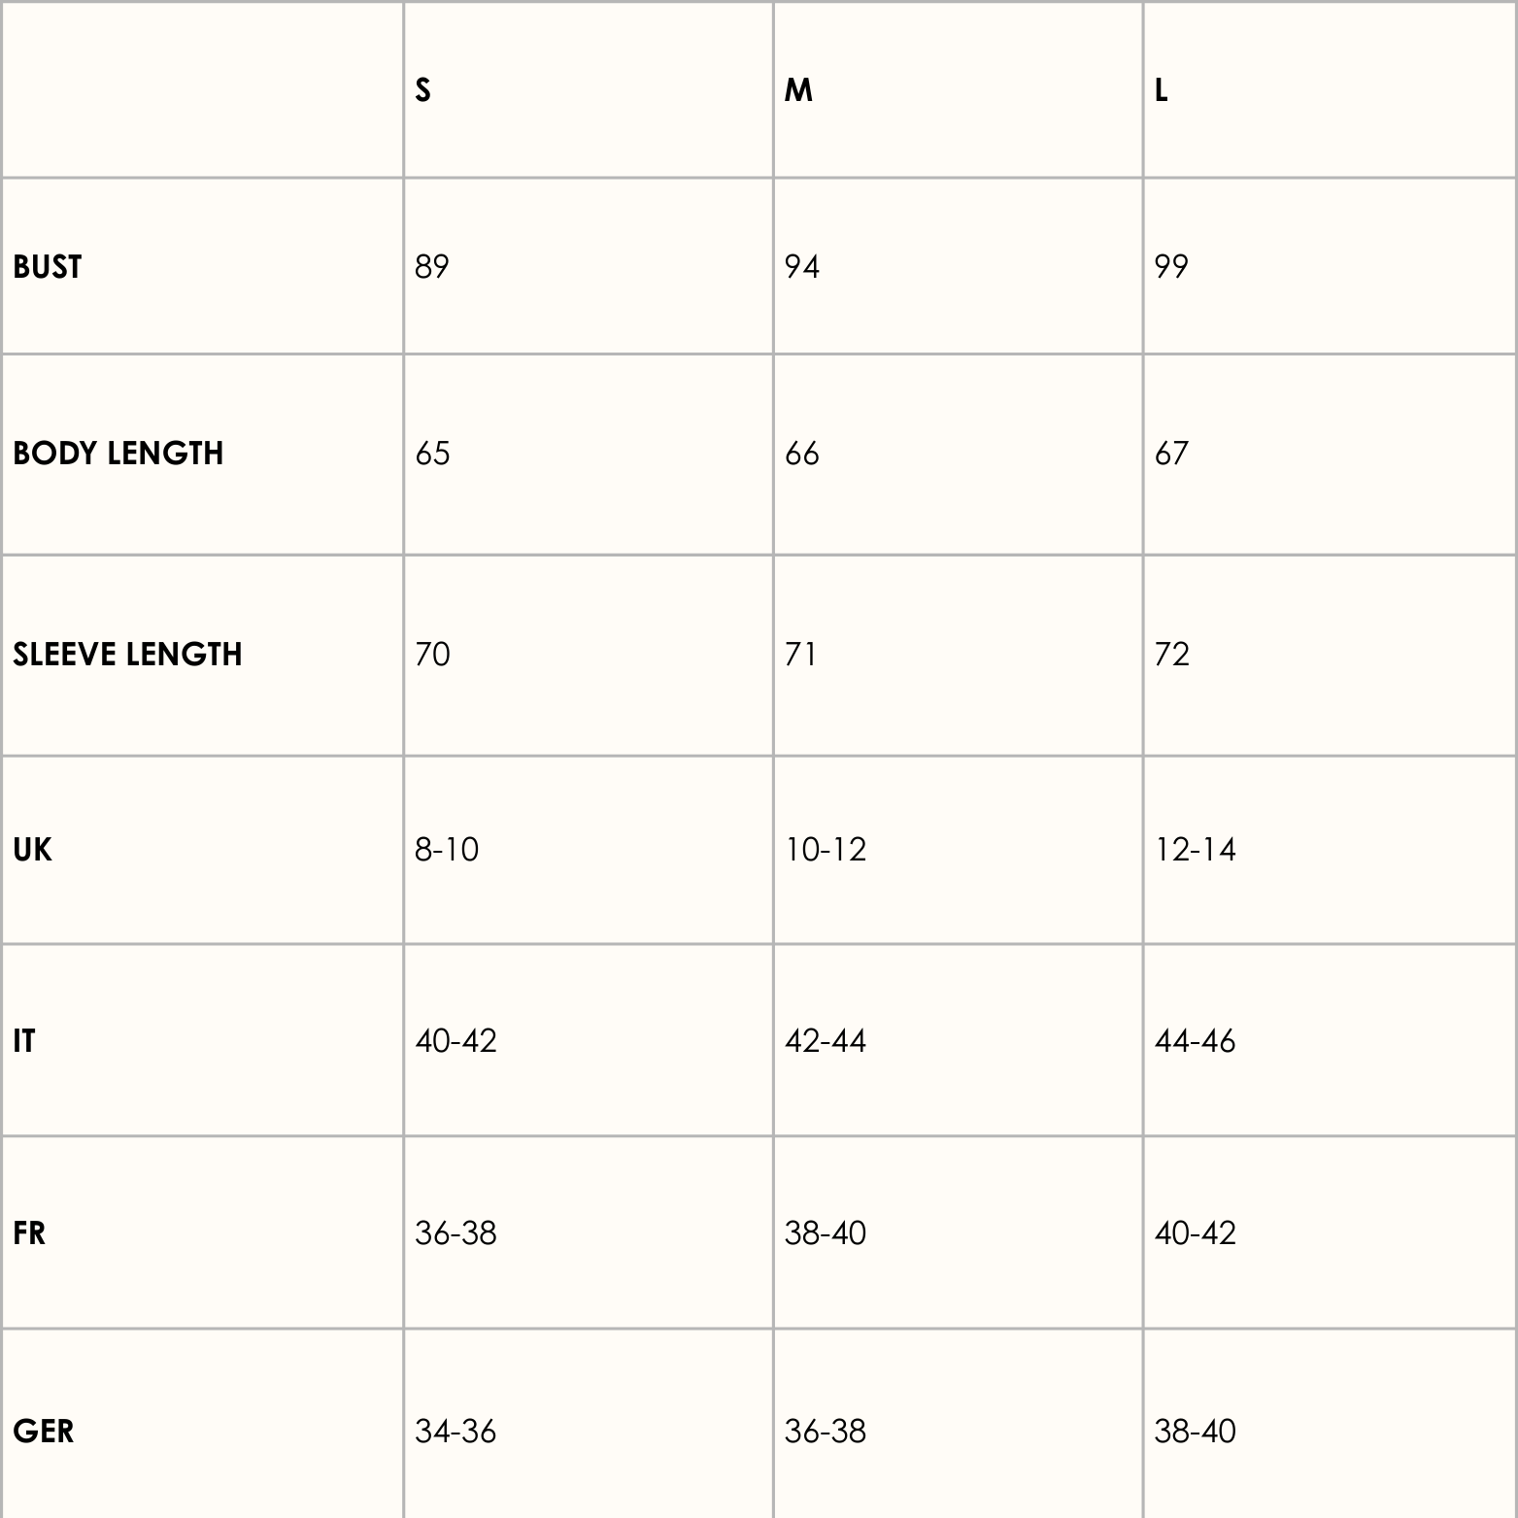The image size is (1518, 1518).
Task: Select the sleeve length value 70
Action: point(432,655)
